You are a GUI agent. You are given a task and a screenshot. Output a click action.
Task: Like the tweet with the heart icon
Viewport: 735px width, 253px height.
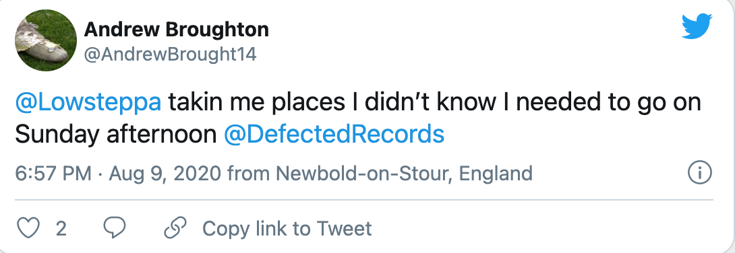[28, 228]
